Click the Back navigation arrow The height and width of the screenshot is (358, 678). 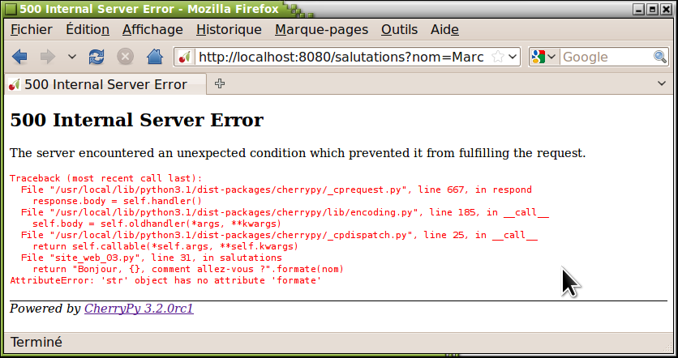(x=20, y=57)
